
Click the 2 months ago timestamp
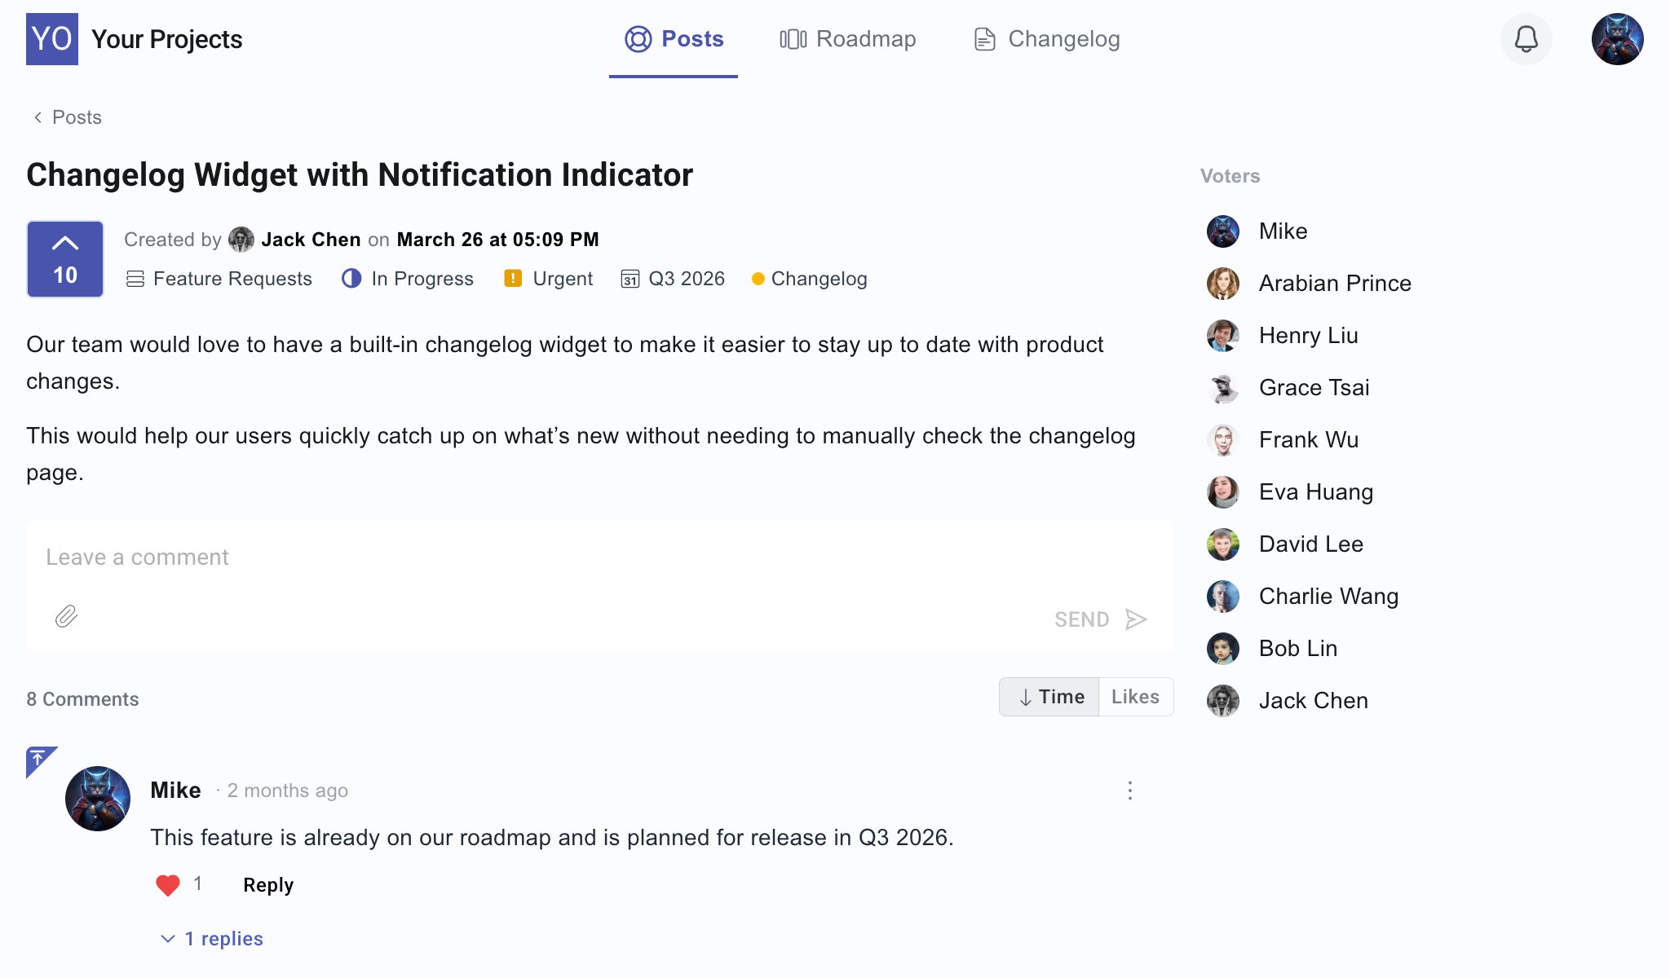pyautogui.click(x=287, y=791)
